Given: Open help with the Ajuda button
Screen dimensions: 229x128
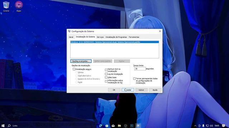Looking at the screenshot, I should 155,90.
